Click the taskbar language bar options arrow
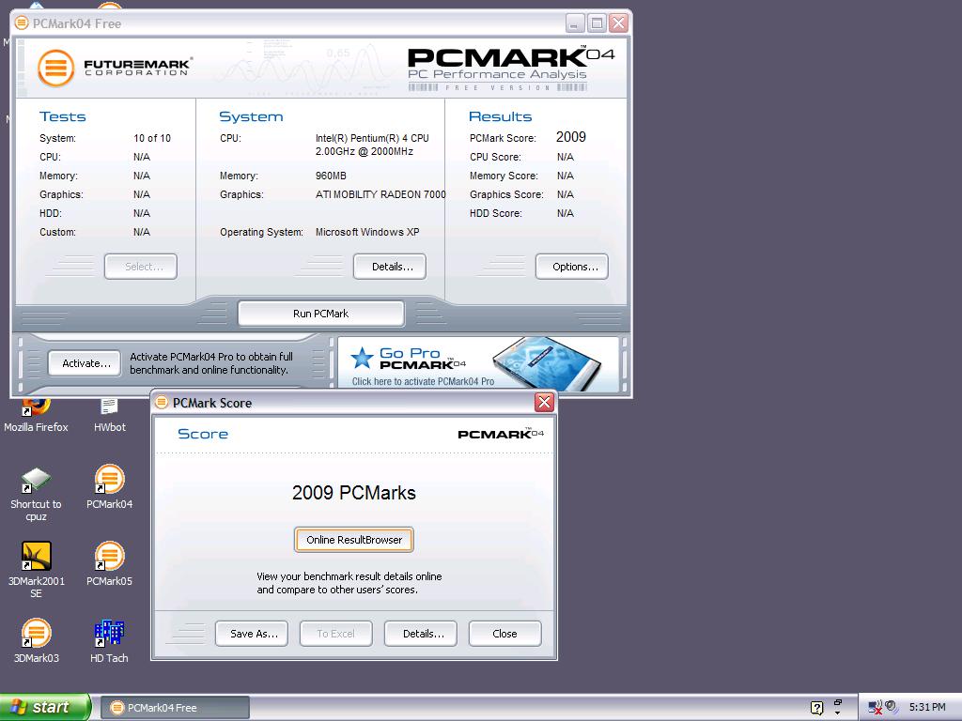962x721 pixels. tap(837, 713)
